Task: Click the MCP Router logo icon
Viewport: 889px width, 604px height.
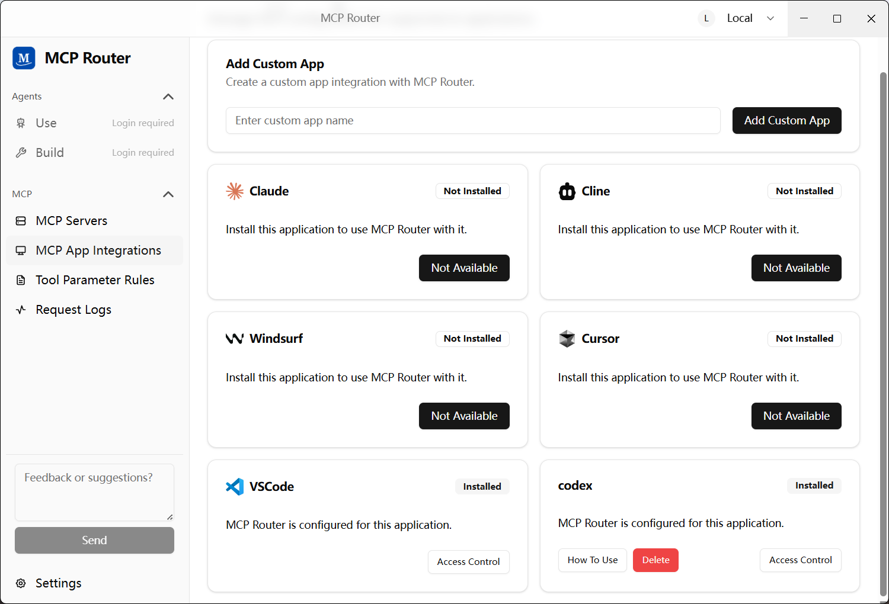Action: click(x=24, y=58)
